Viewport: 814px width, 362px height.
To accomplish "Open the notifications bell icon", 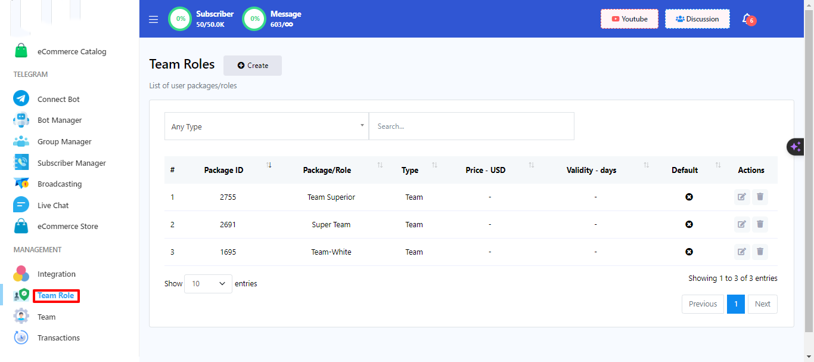I will [747, 19].
